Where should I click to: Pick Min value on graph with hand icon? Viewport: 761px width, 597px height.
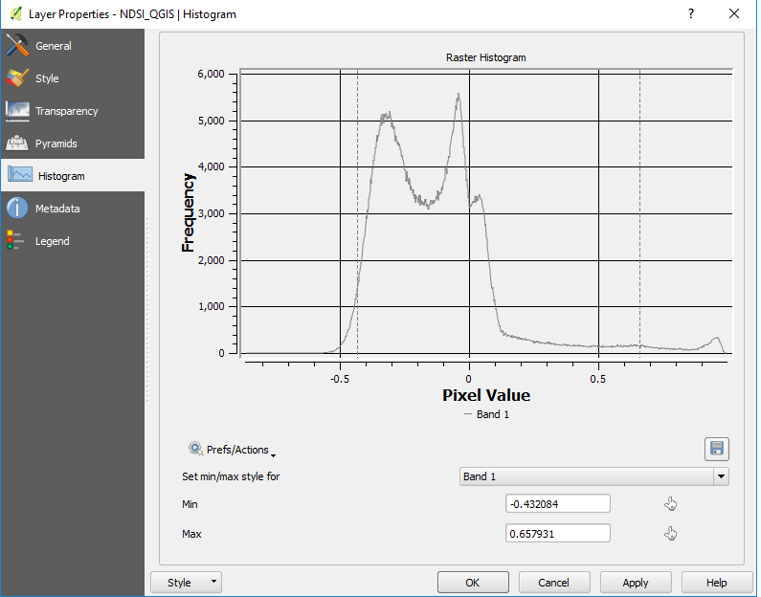click(x=670, y=504)
